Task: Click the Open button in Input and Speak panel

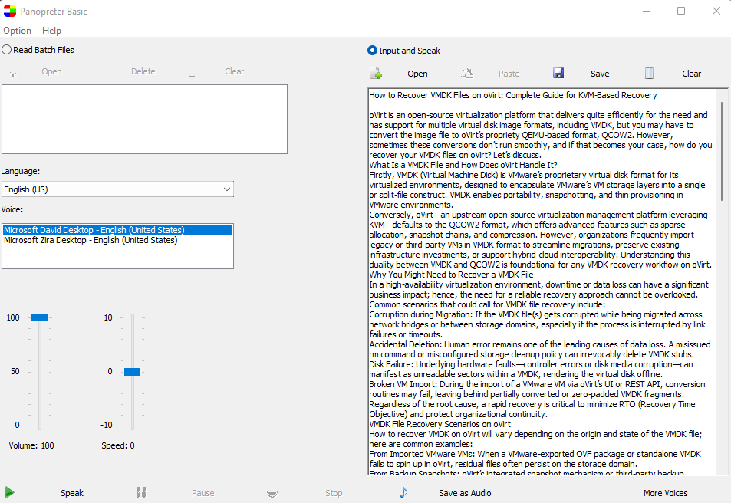Action: tap(417, 74)
